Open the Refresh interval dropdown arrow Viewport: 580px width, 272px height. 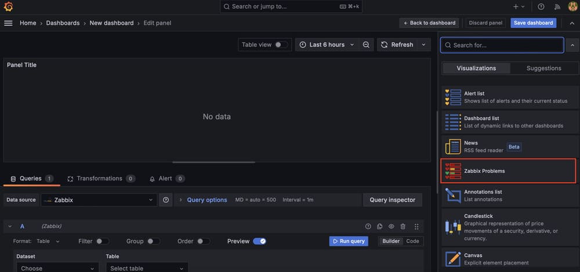coord(424,45)
